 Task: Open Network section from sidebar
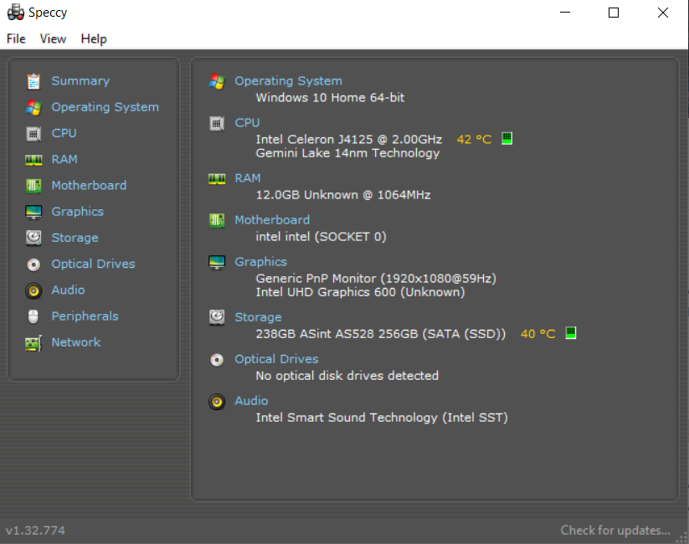click(76, 343)
